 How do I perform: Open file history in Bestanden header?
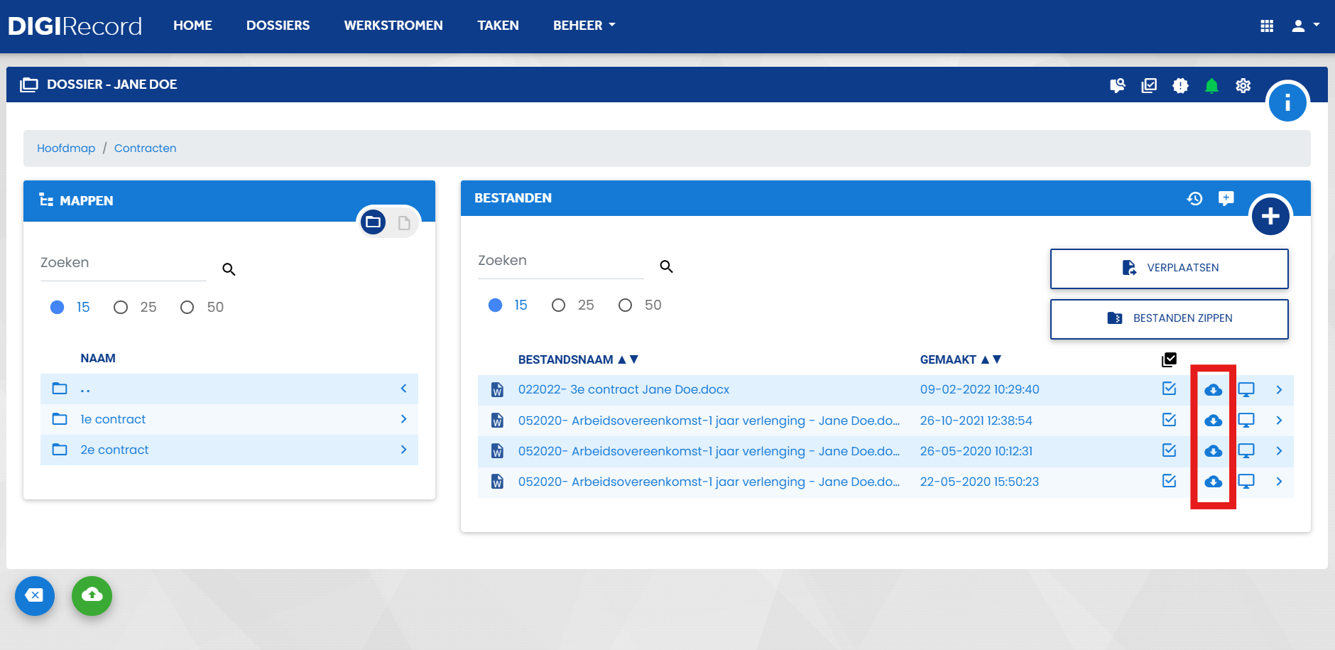[x=1194, y=198]
